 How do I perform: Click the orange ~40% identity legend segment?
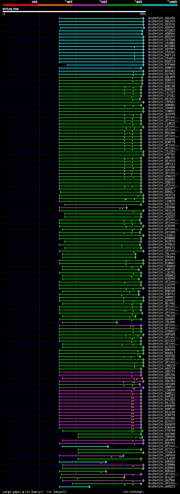(x=55, y=5)
